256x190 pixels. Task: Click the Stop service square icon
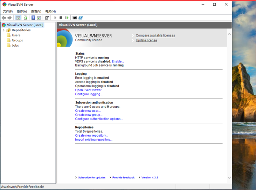(x=61, y=18)
